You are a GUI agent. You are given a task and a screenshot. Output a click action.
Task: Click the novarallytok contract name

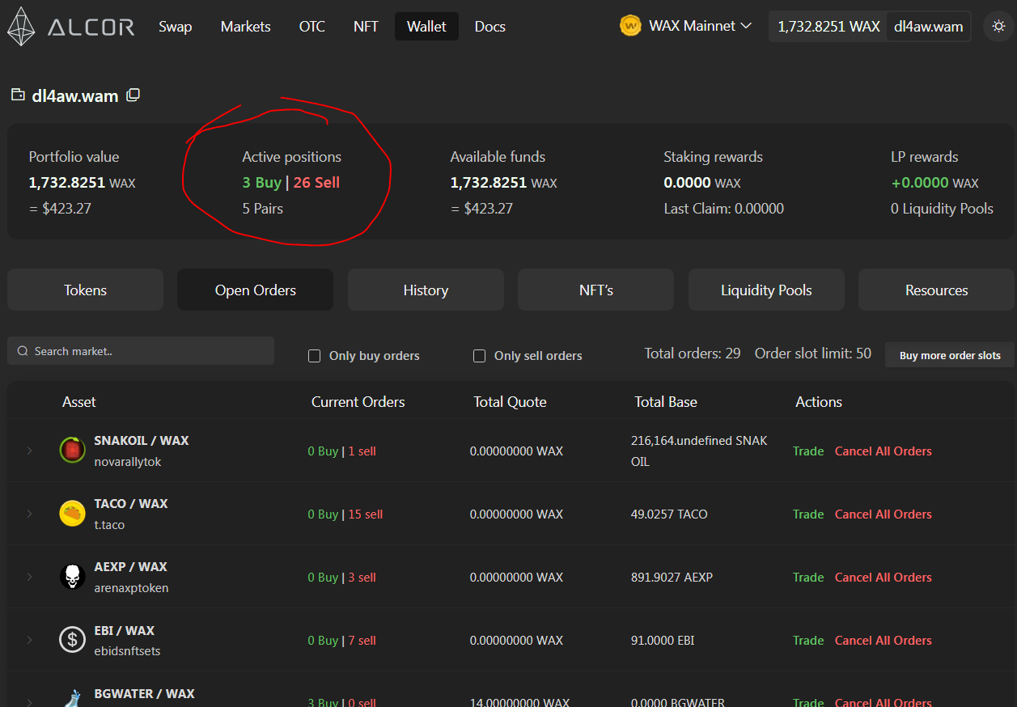(128, 461)
